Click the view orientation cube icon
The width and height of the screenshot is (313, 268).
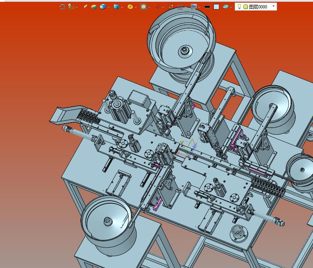116,7
